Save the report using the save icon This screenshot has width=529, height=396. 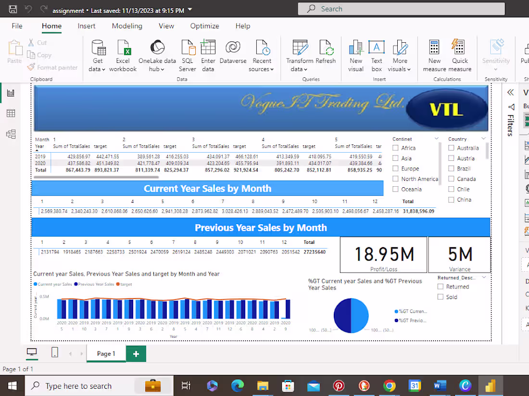[12, 9]
